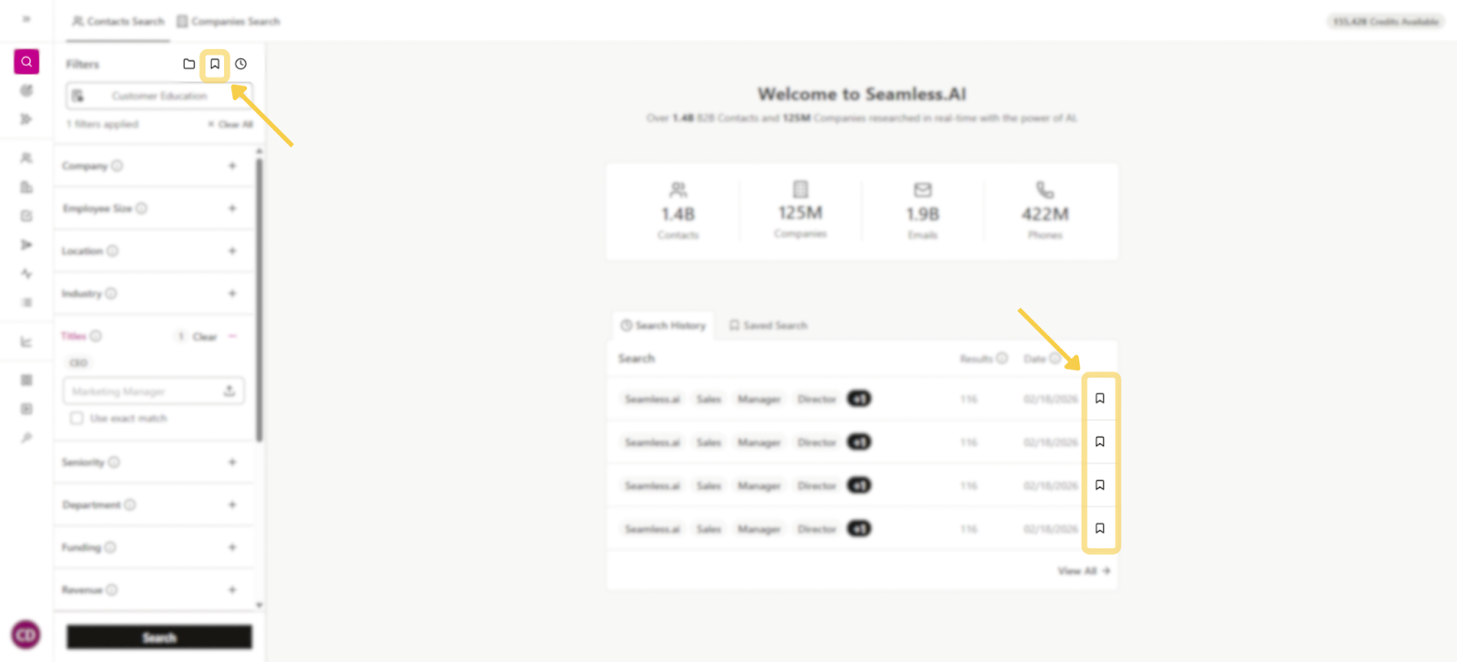Show info tooltip for Department filter
The height and width of the screenshot is (662, 1457).
130,504
